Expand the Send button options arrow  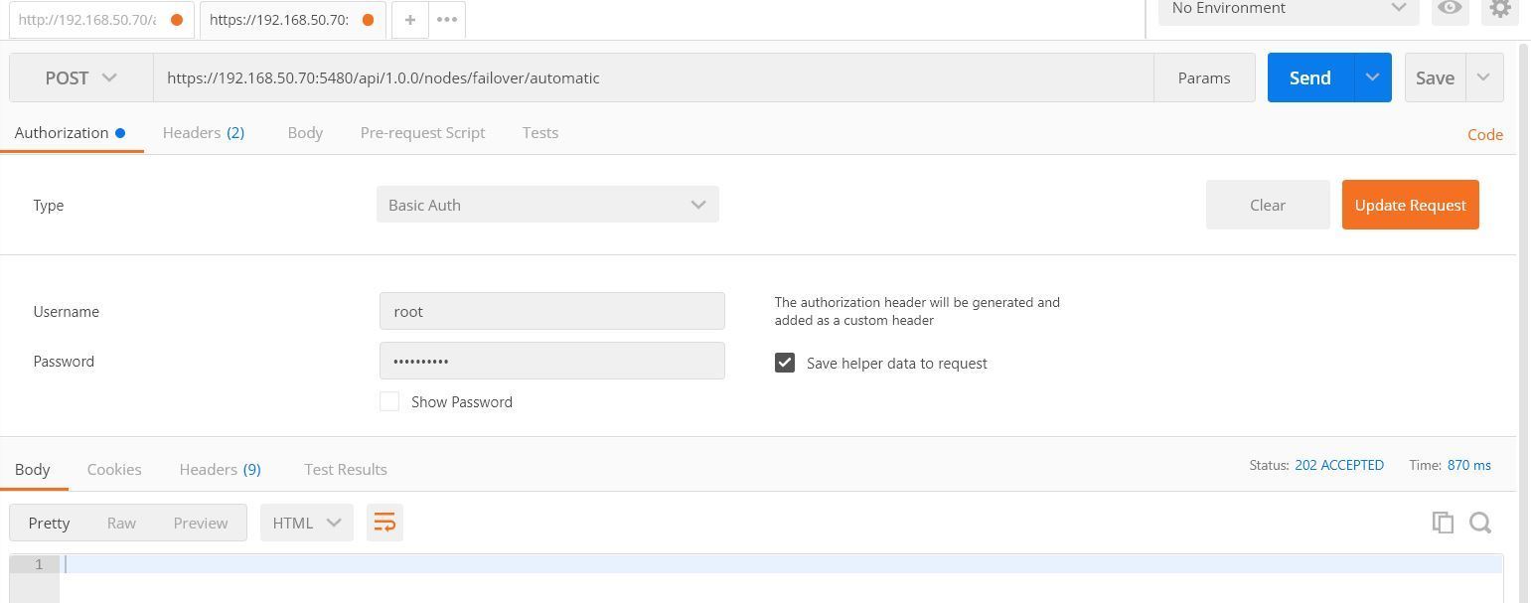[1372, 77]
